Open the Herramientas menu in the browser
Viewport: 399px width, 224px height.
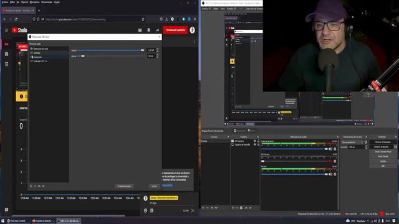click(x=47, y=2)
